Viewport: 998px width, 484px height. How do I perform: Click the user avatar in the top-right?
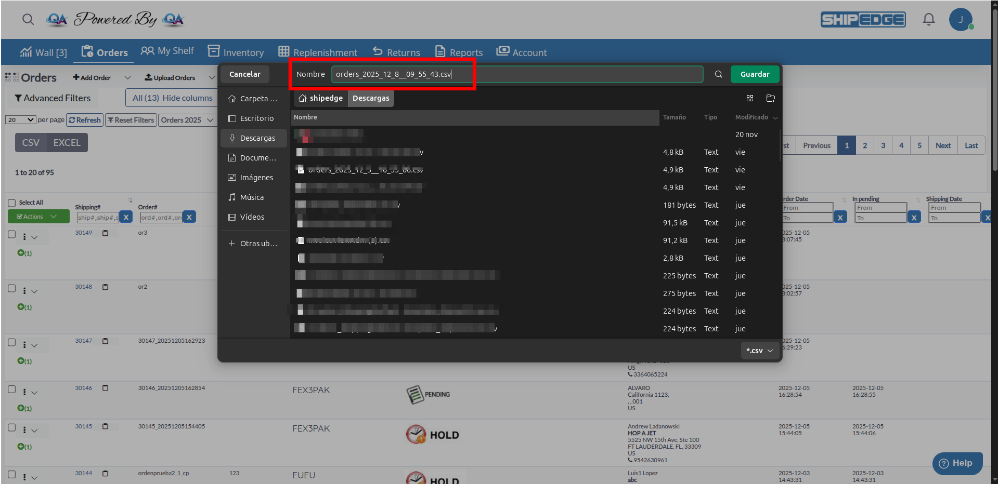961,19
